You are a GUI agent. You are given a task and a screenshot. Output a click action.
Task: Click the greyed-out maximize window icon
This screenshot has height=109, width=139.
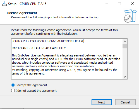[119, 4]
